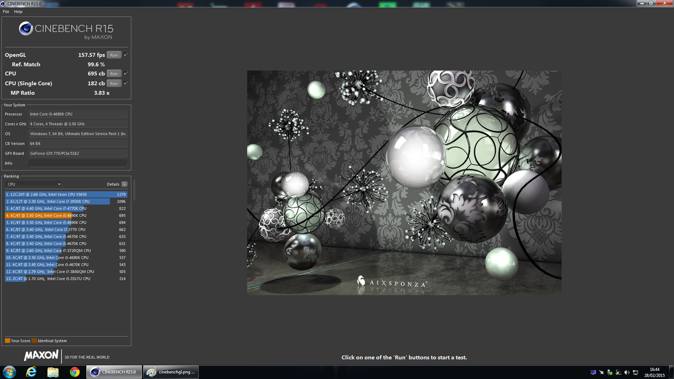Click the Show Desktop strip
This screenshot has height=379, width=674.
[x=671, y=372]
